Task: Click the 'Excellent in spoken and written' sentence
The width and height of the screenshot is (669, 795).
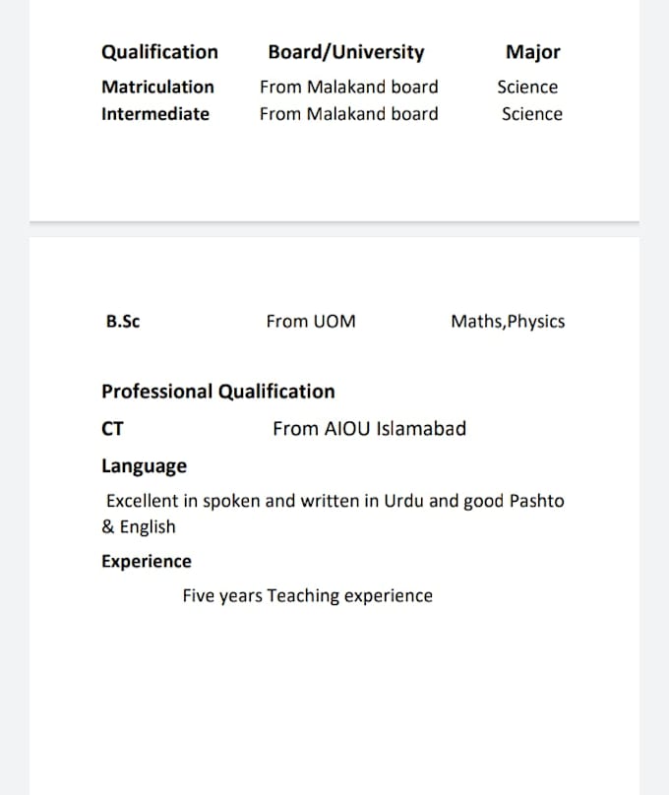Action: click(333, 514)
